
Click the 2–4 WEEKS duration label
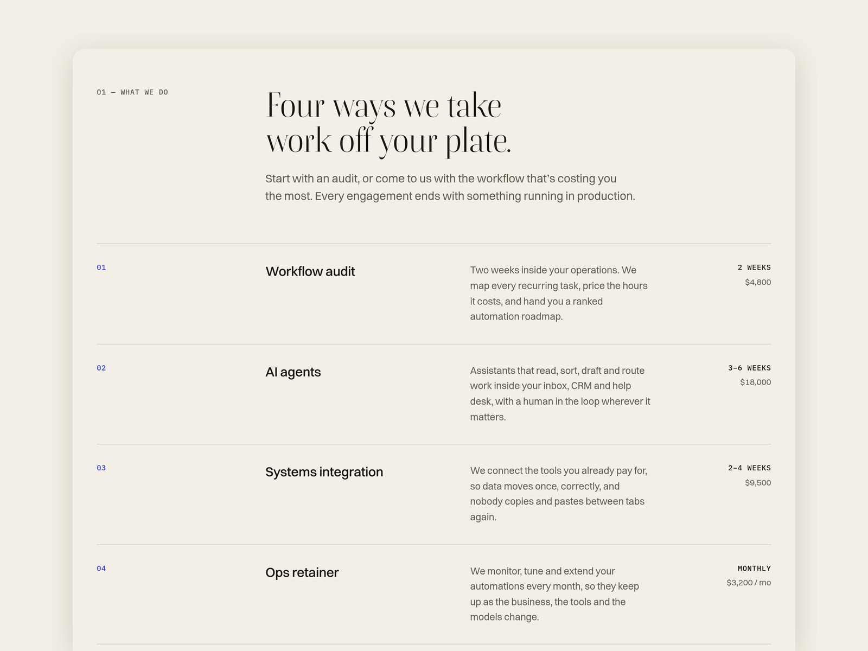point(749,468)
